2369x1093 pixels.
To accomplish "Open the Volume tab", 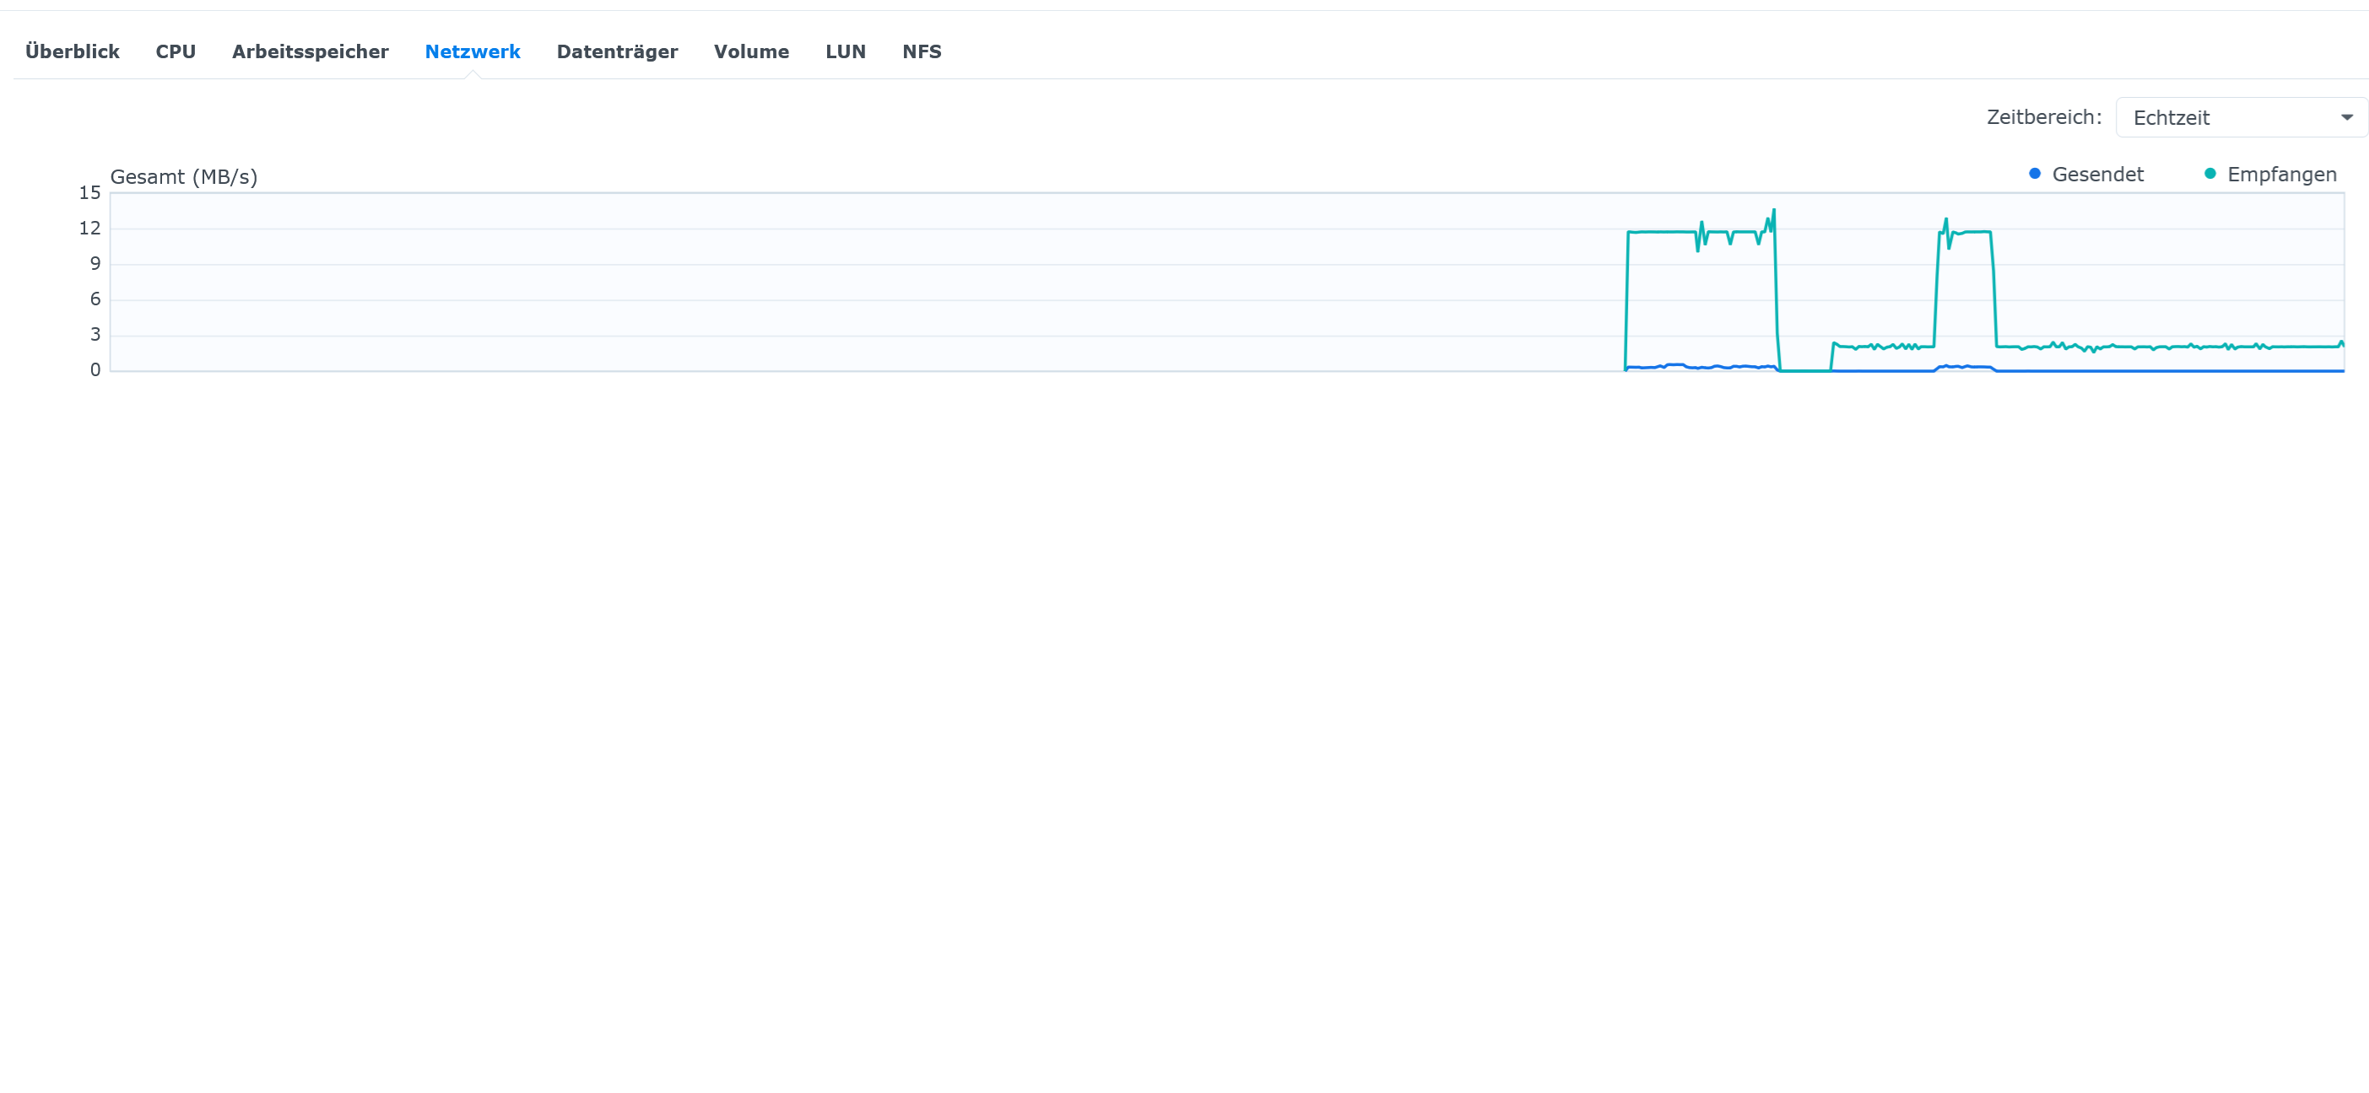I will tap(750, 51).
